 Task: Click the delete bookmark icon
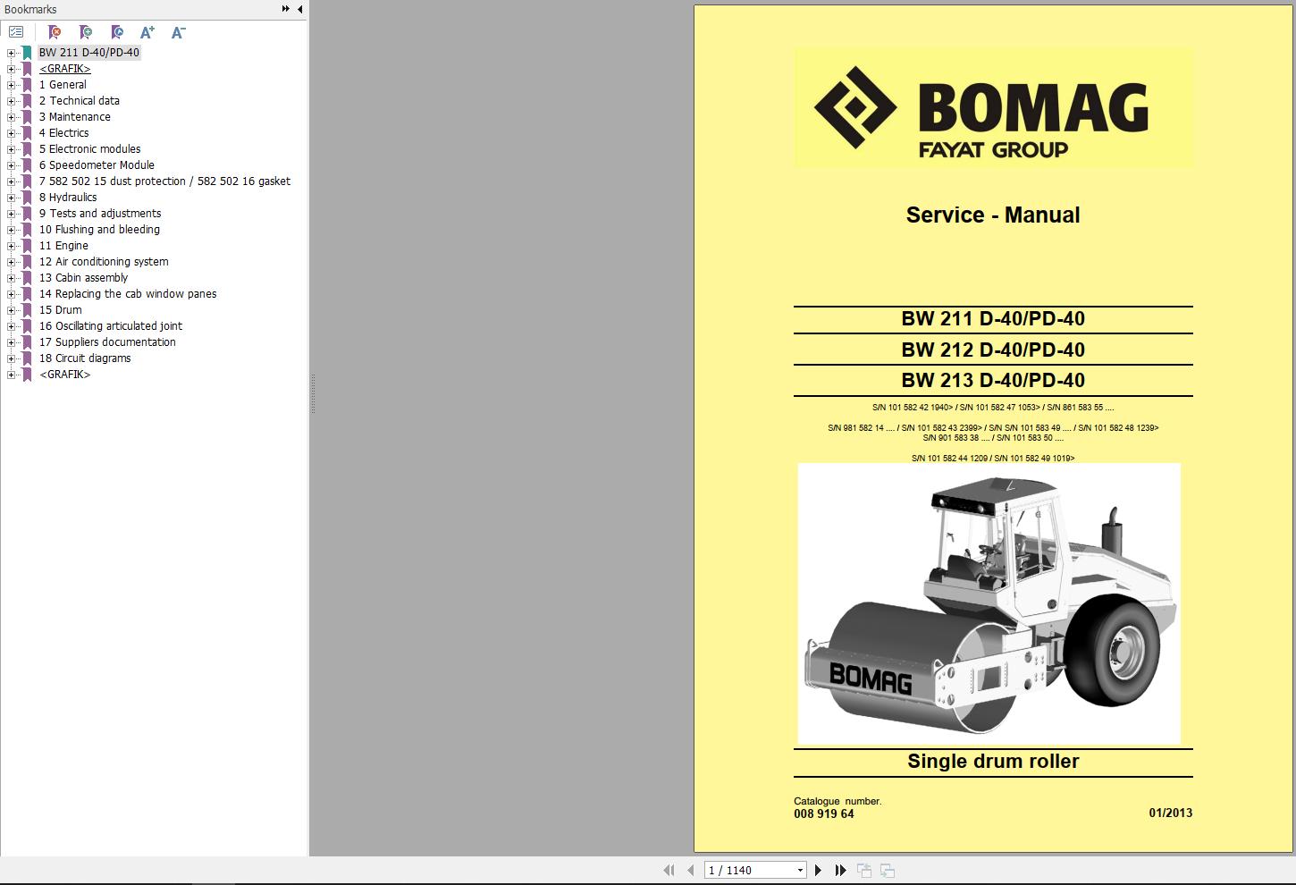click(x=54, y=31)
